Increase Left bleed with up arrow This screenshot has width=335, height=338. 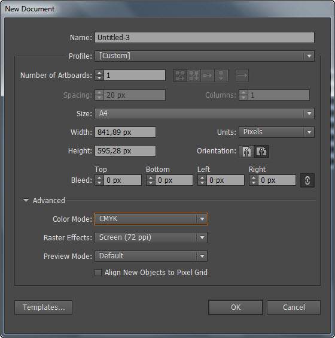tap(202, 178)
